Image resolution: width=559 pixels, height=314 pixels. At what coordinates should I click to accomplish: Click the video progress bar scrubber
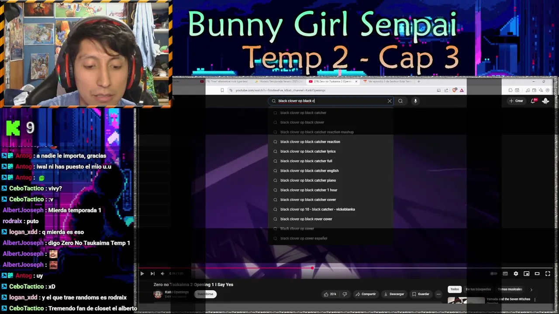[312, 268]
